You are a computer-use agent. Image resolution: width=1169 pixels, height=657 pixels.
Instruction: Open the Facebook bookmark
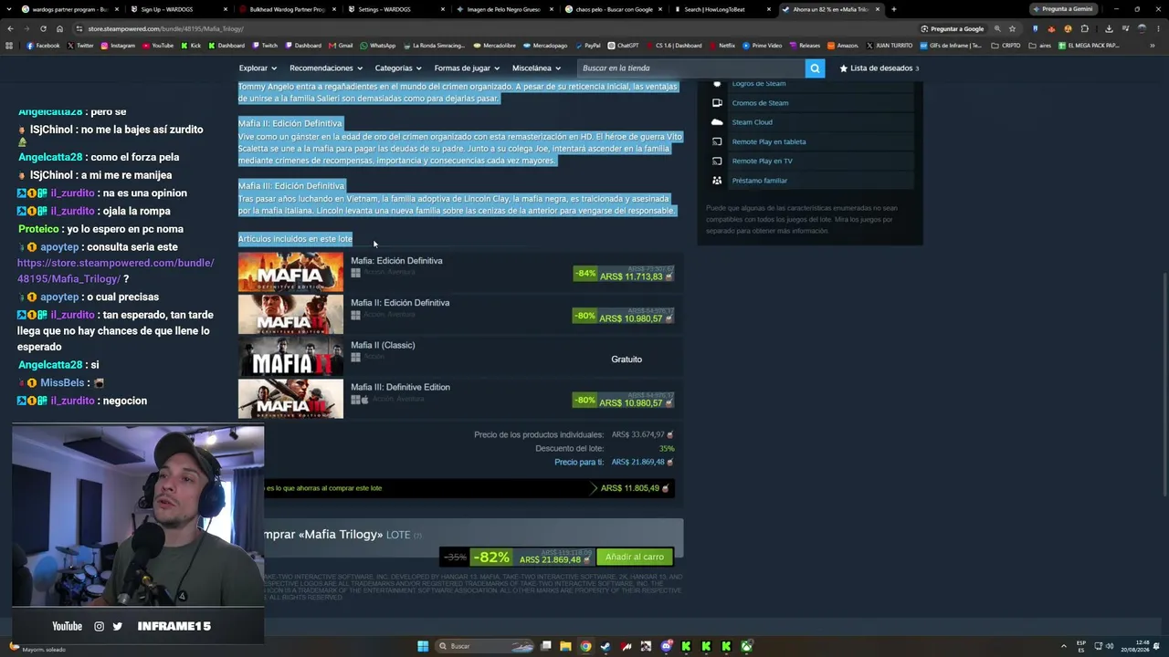pos(43,45)
